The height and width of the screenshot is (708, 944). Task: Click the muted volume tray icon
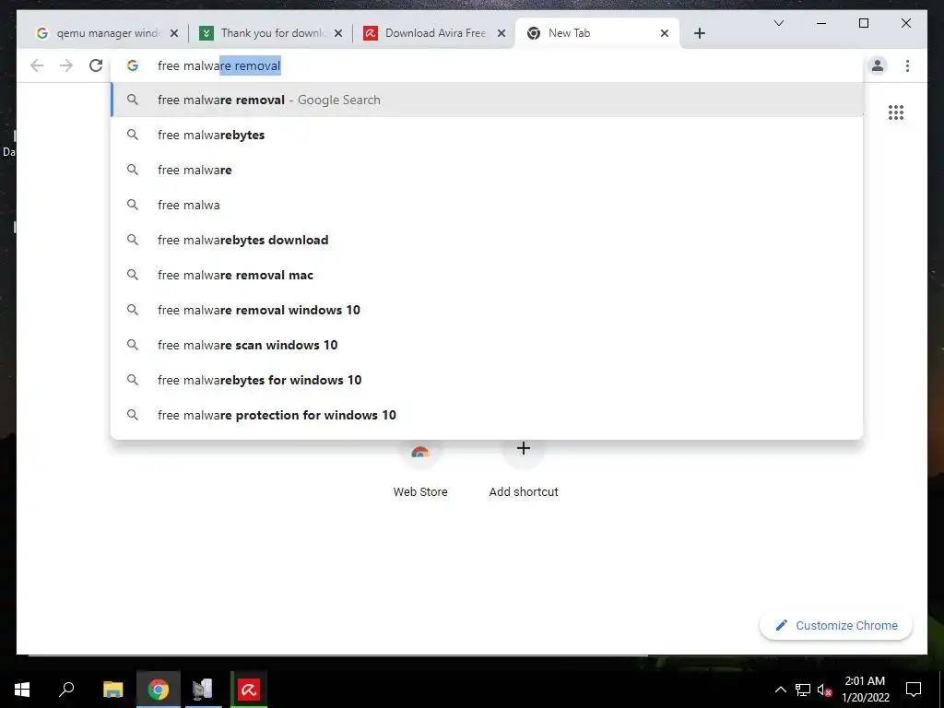(824, 690)
